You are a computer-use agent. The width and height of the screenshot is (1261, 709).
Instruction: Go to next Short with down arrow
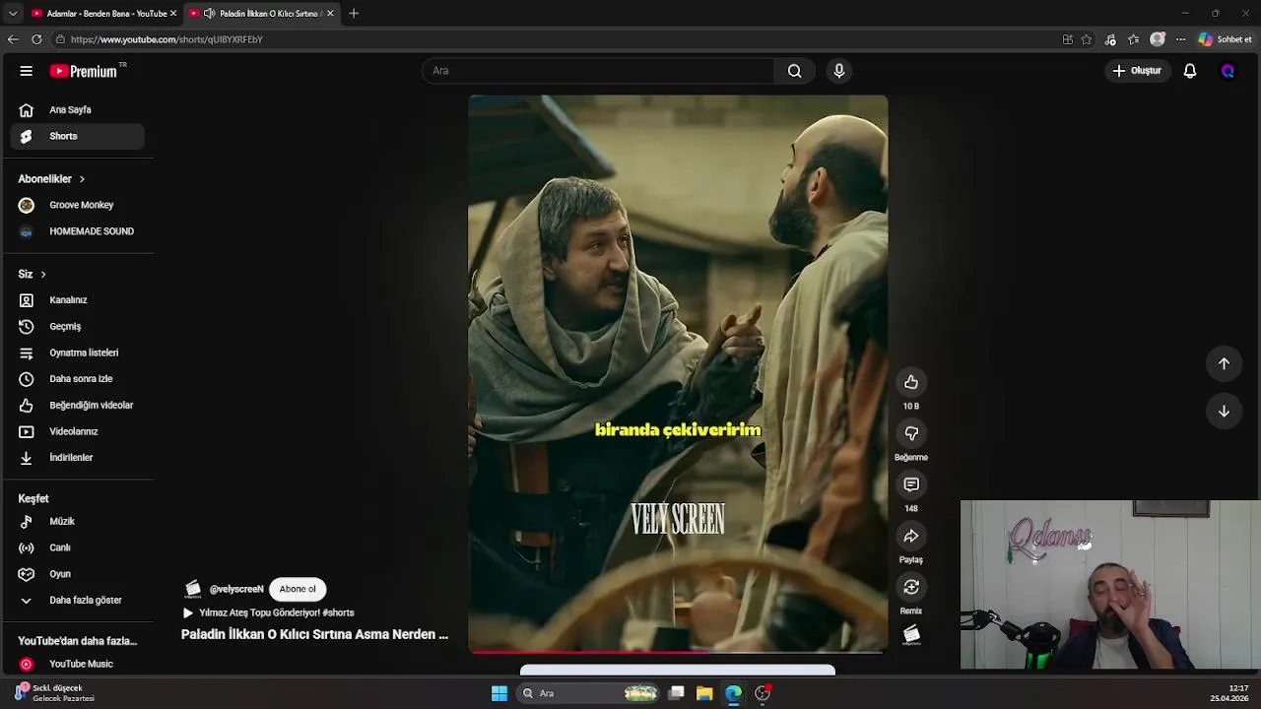[1224, 411]
